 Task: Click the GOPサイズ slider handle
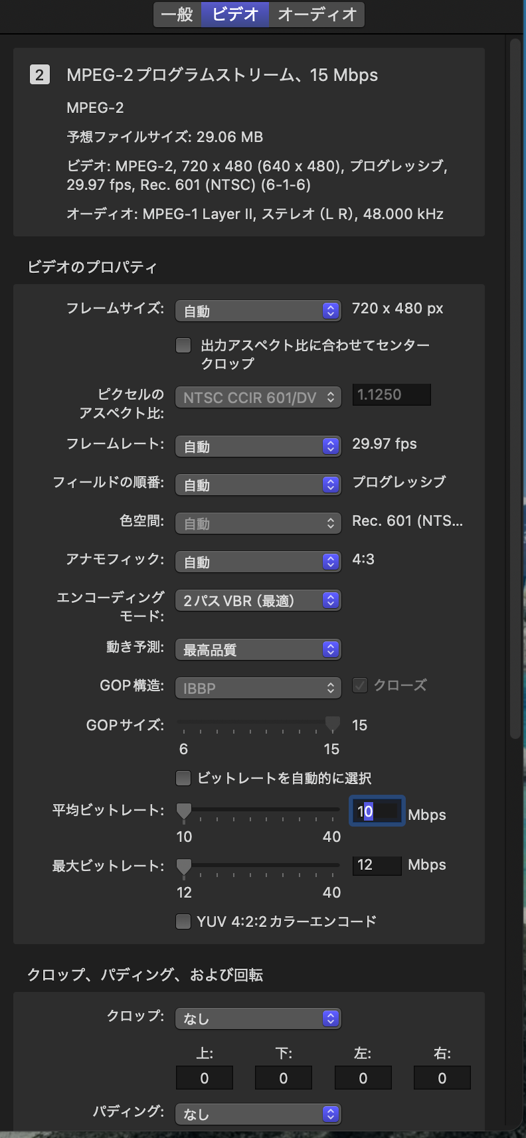[332, 724]
